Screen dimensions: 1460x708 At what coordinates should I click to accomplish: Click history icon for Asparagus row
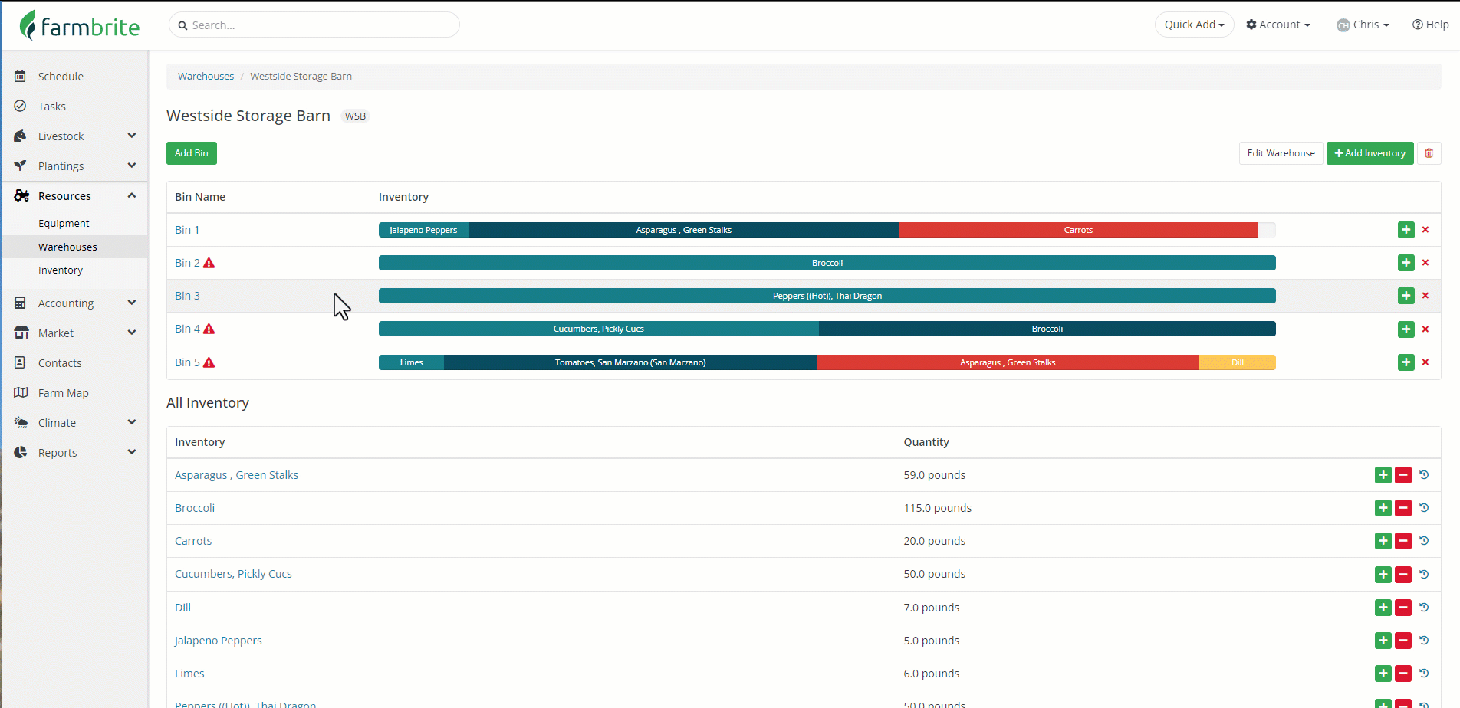click(1424, 474)
